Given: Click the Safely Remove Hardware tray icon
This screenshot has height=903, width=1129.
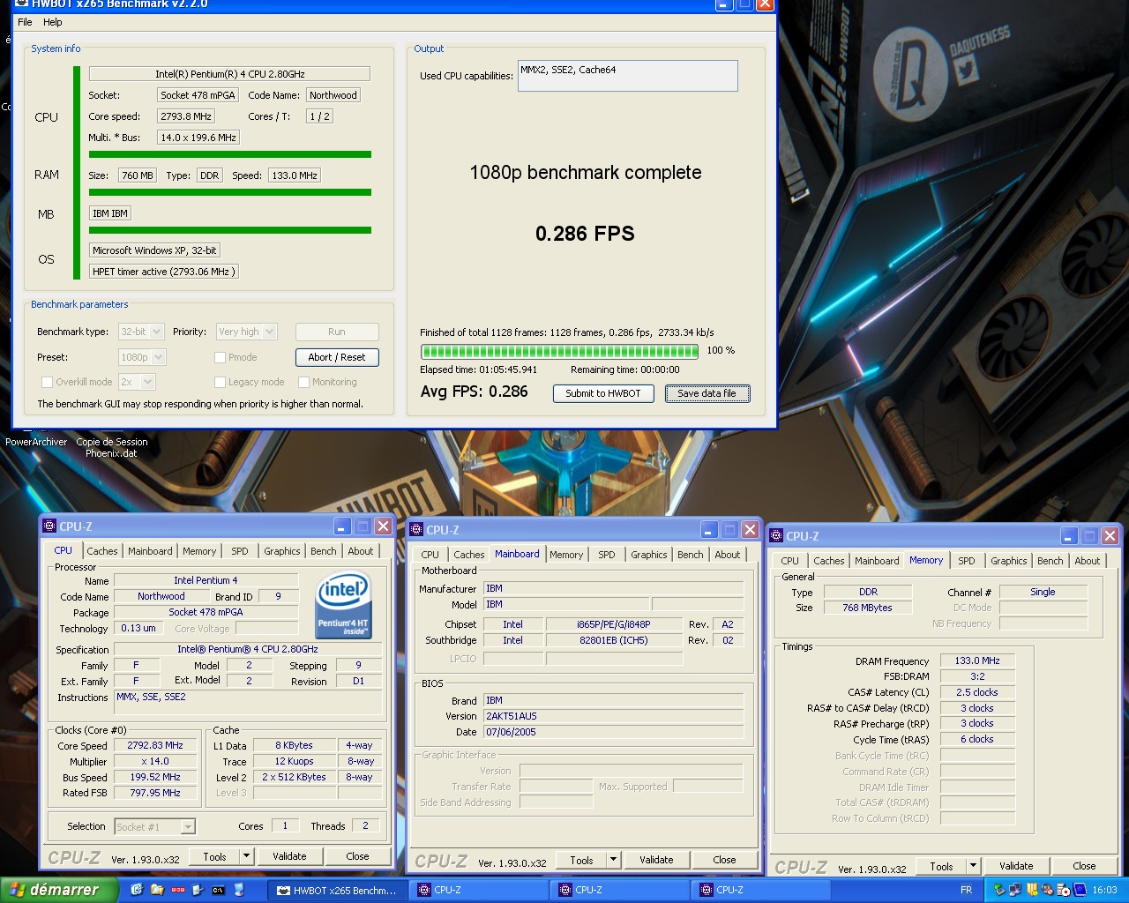Looking at the screenshot, I should [1000, 890].
